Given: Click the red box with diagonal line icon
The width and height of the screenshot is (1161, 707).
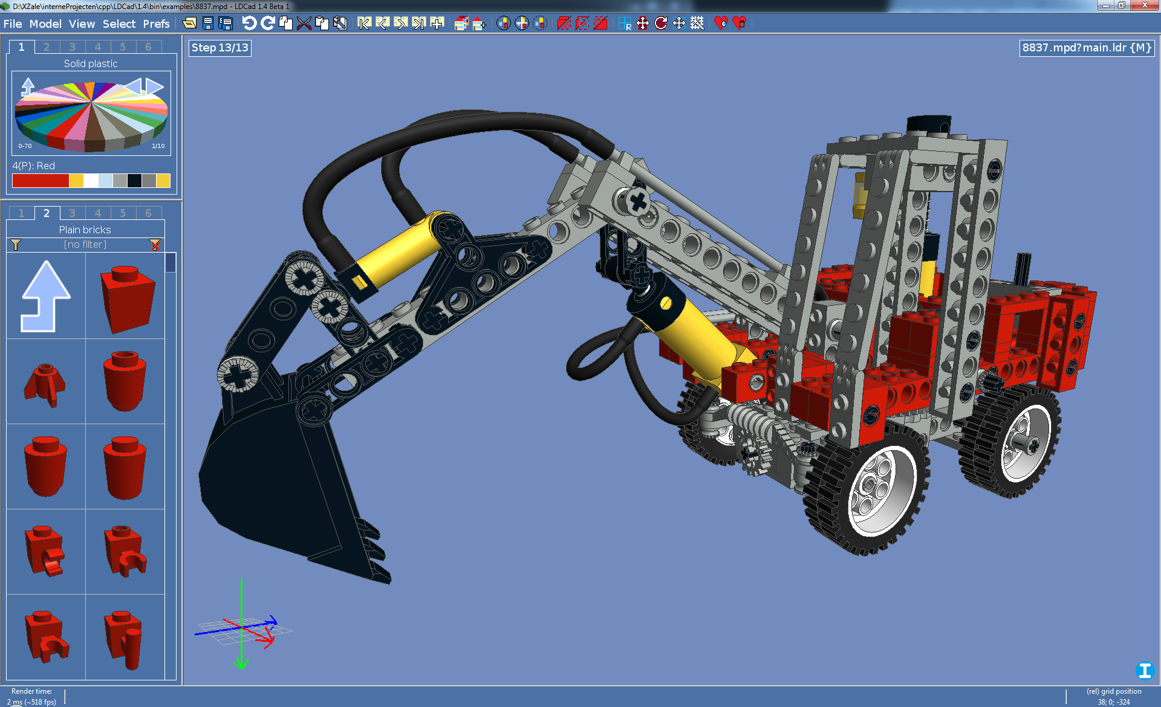Looking at the screenshot, I should coord(564,24).
